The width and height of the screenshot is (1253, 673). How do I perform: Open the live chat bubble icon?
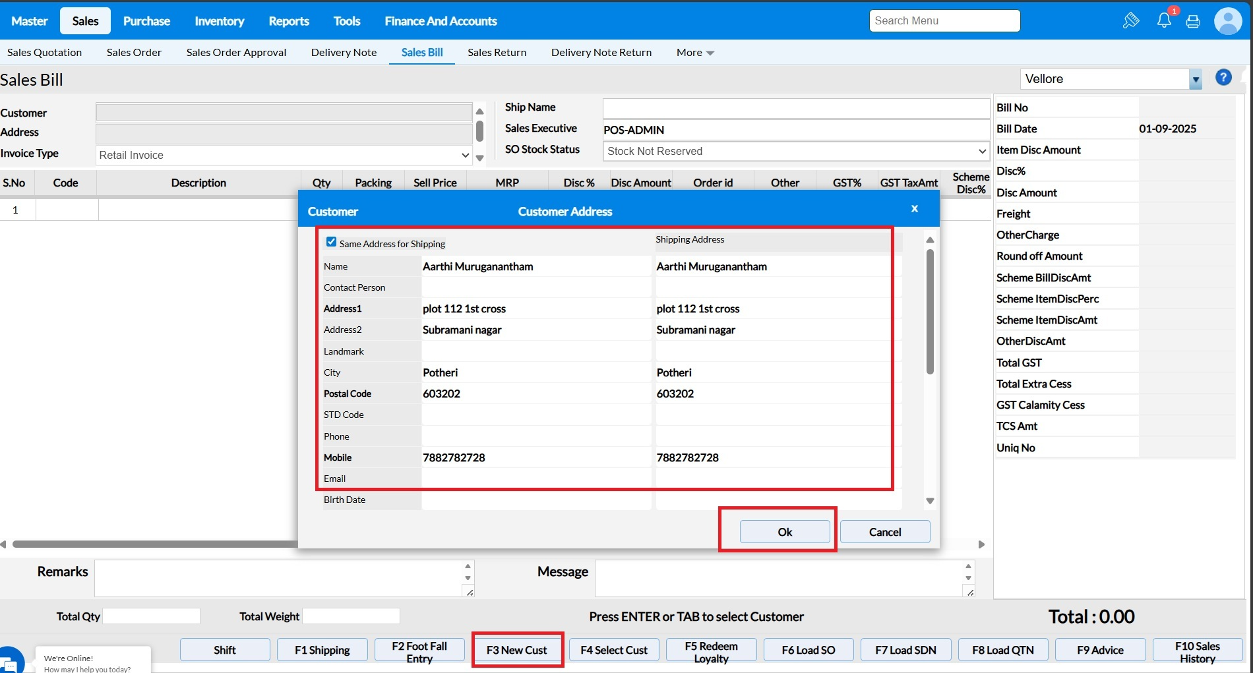pos(11,662)
